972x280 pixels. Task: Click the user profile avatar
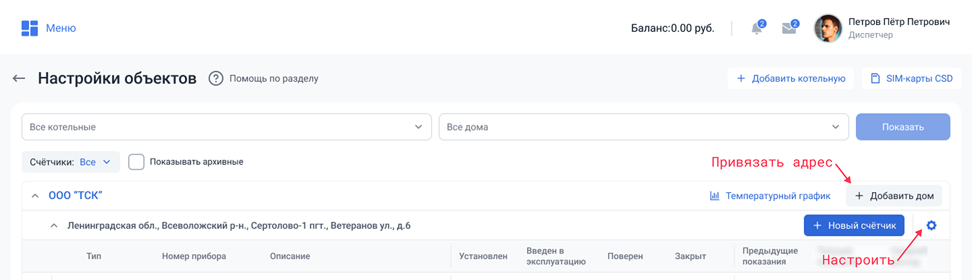[828, 28]
